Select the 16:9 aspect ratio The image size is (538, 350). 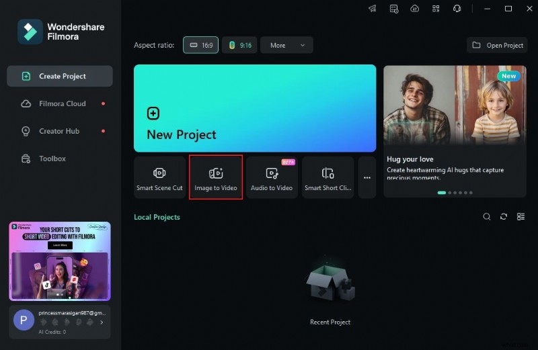tap(201, 45)
